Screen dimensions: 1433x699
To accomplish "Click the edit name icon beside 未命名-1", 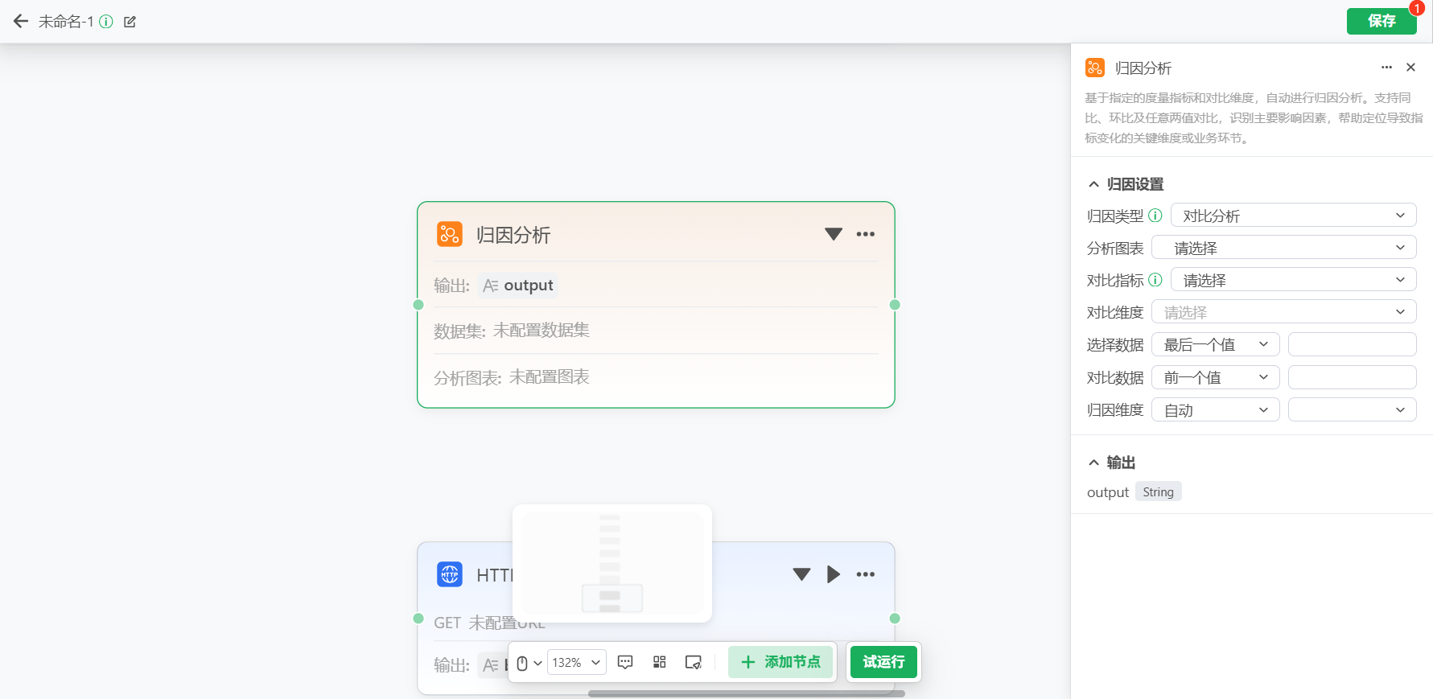I will (x=130, y=22).
